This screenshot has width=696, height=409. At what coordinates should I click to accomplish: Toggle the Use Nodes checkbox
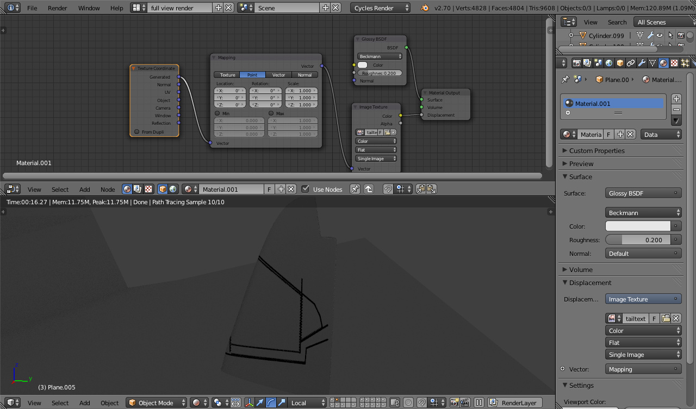click(305, 189)
